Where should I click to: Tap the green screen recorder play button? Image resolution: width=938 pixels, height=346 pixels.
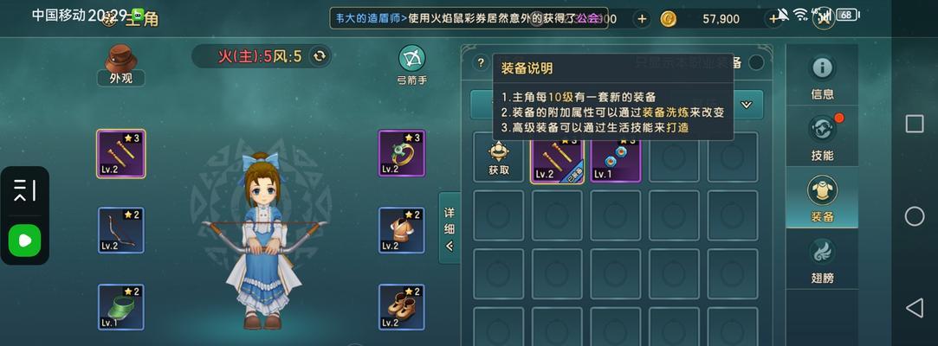pyautogui.click(x=24, y=240)
